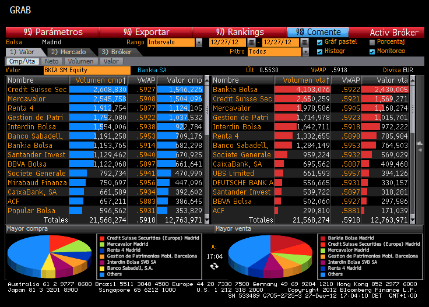Select the Cmp/Vta sub-tab
Image resolution: width=429 pixels, height=307 pixels.
tap(22, 61)
